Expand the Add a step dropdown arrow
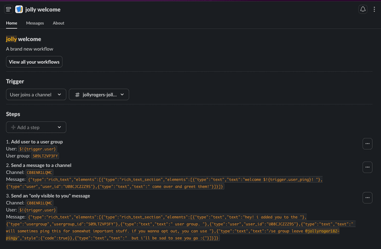Image resolution: width=381 pixels, height=249 pixels. [59, 127]
